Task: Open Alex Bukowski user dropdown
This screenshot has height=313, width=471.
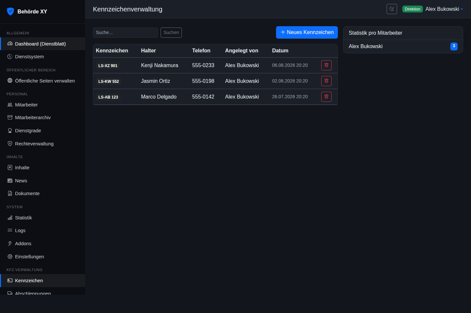Action: (x=444, y=9)
